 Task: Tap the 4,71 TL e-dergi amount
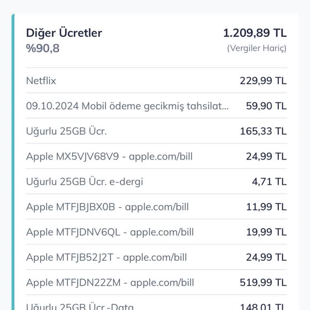point(269,182)
